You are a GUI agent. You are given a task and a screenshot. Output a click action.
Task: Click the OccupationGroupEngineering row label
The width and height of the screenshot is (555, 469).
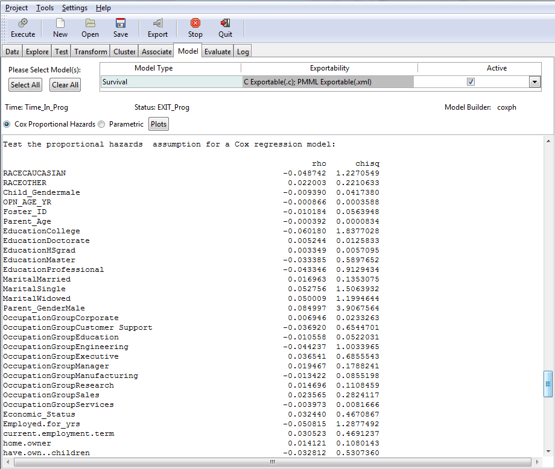(x=66, y=347)
